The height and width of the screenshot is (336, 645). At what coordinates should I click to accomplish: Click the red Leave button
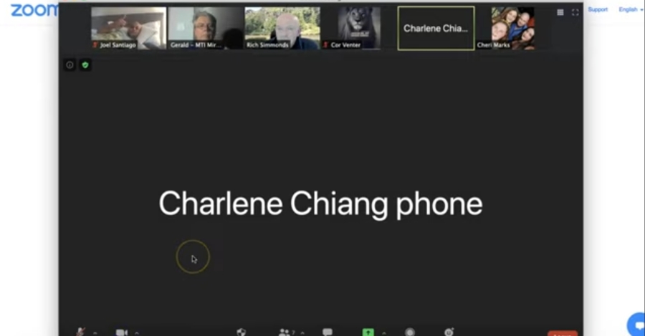(x=563, y=333)
